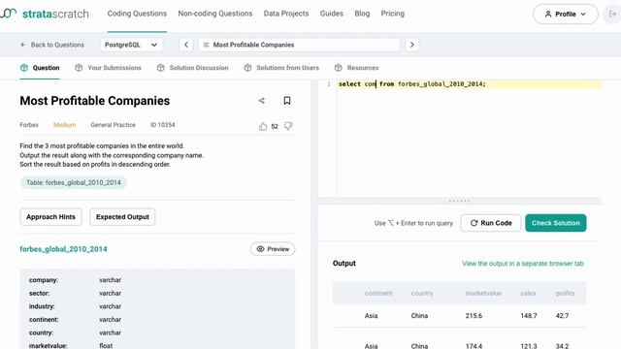This screenshot has width=621, height=349.
Task: Open the StrataScratch logo home link
Action: [x=45, y=14]
